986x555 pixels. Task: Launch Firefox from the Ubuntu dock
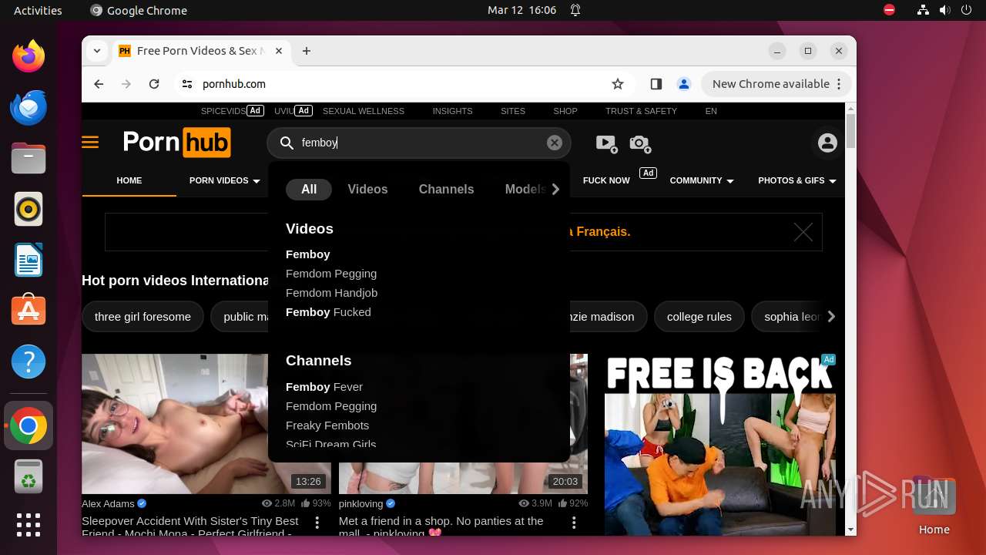(x=29, y=56)
